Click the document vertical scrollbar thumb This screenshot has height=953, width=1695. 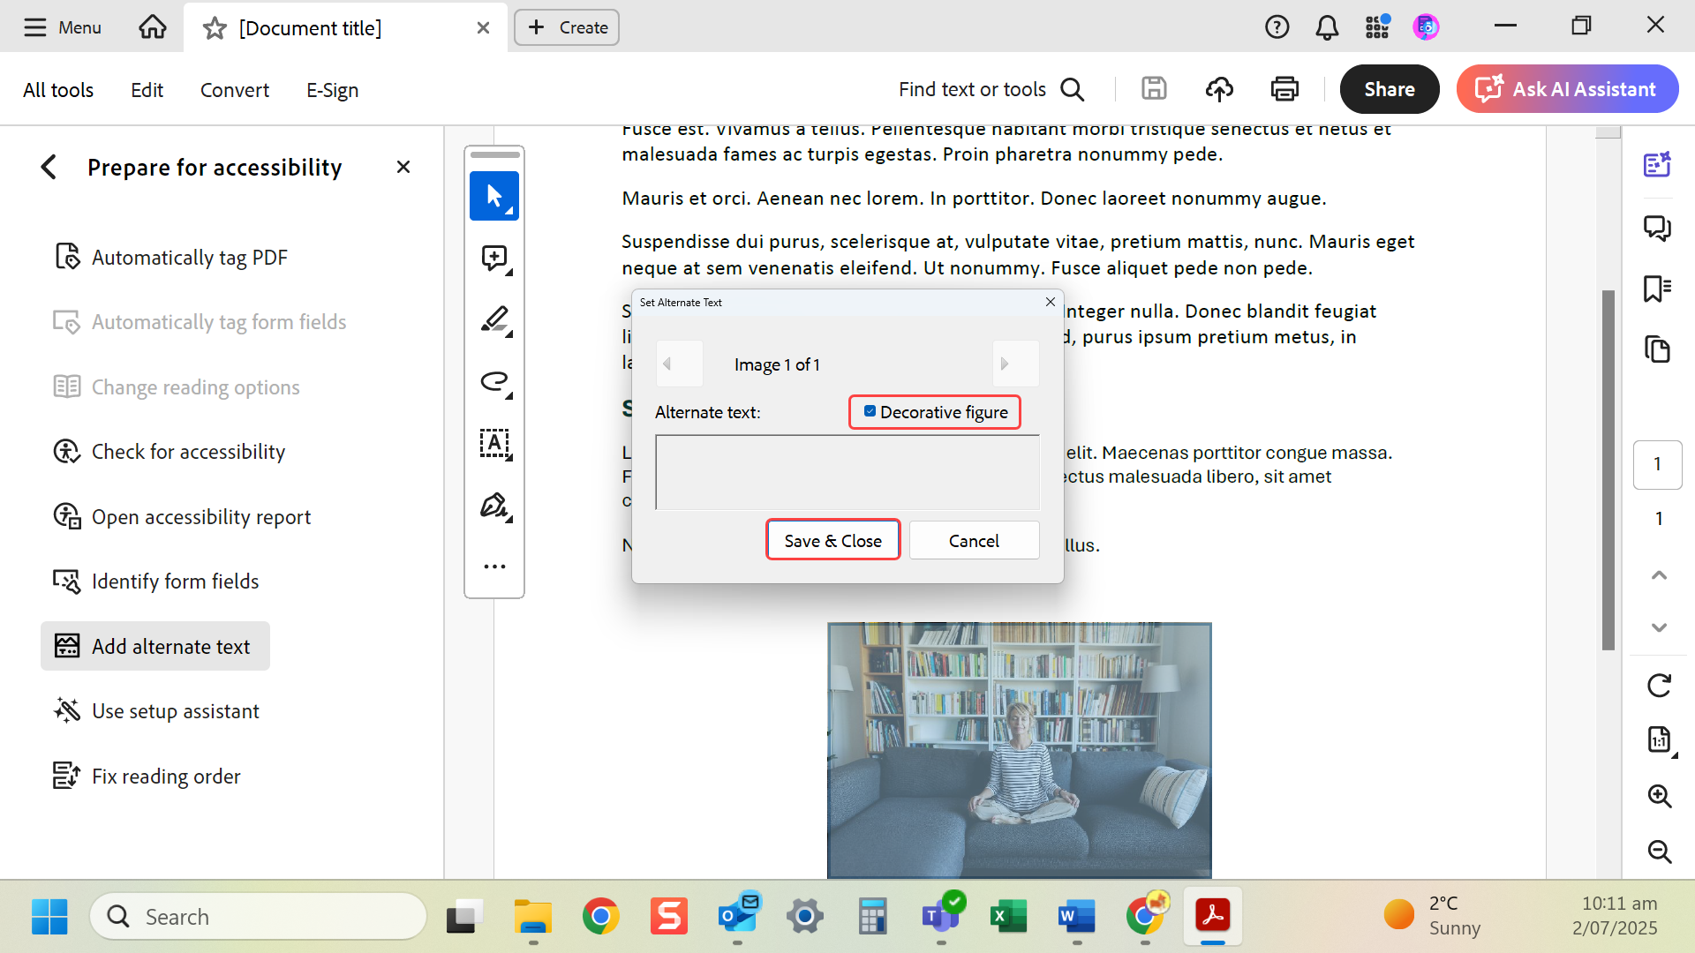1608,470
